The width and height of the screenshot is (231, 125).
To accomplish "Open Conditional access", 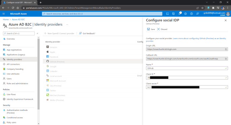I will pos(15,118).
